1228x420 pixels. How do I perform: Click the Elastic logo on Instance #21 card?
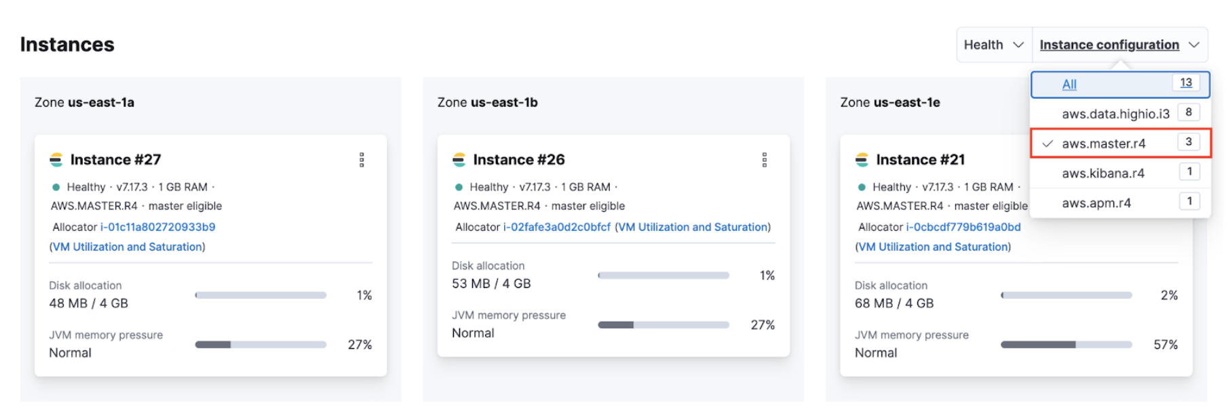pyautogui.click(x=862, y=159)
